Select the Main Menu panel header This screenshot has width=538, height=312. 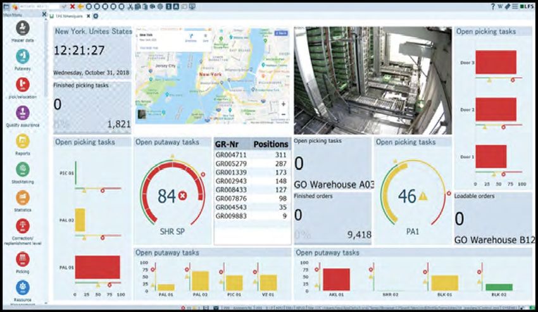(16, 16)
